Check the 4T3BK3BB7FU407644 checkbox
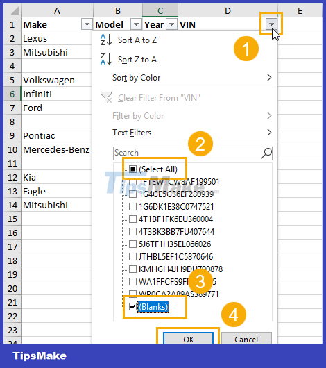The height and width of the screenshot is (368, 326). [x=132, y=232]
